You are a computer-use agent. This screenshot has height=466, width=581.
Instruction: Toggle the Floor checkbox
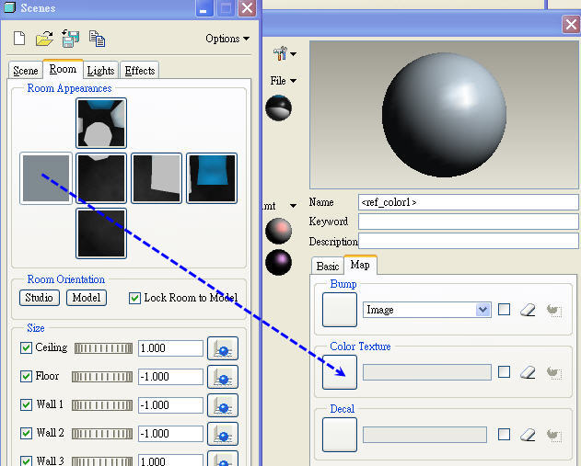click(x=26, y=376)
